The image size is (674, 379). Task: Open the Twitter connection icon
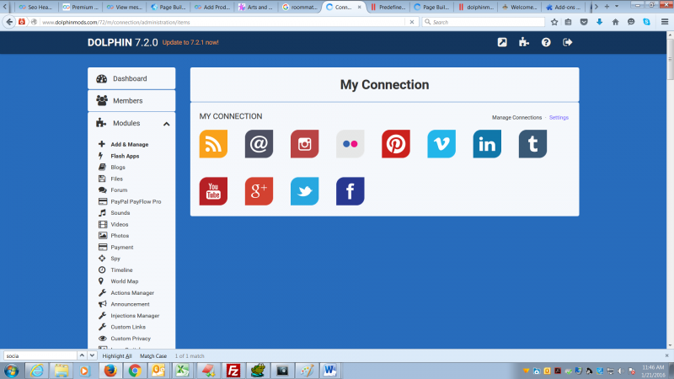pos(304,191)
